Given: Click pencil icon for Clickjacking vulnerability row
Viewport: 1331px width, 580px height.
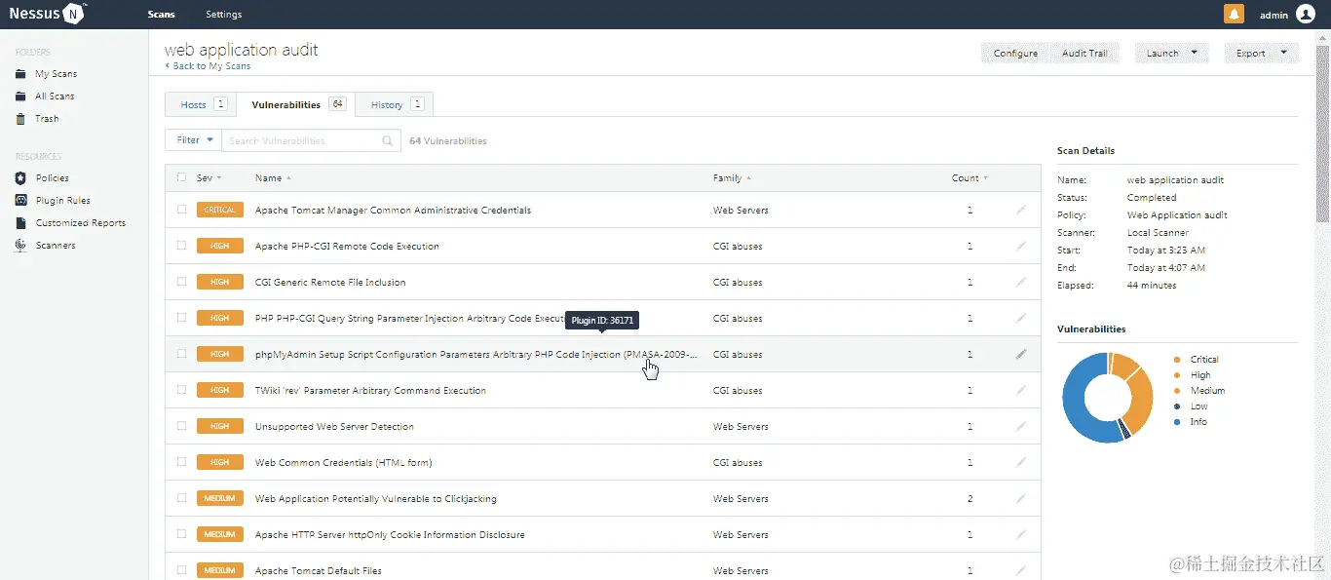Looking at the screenshot, I should [1021, 498].
